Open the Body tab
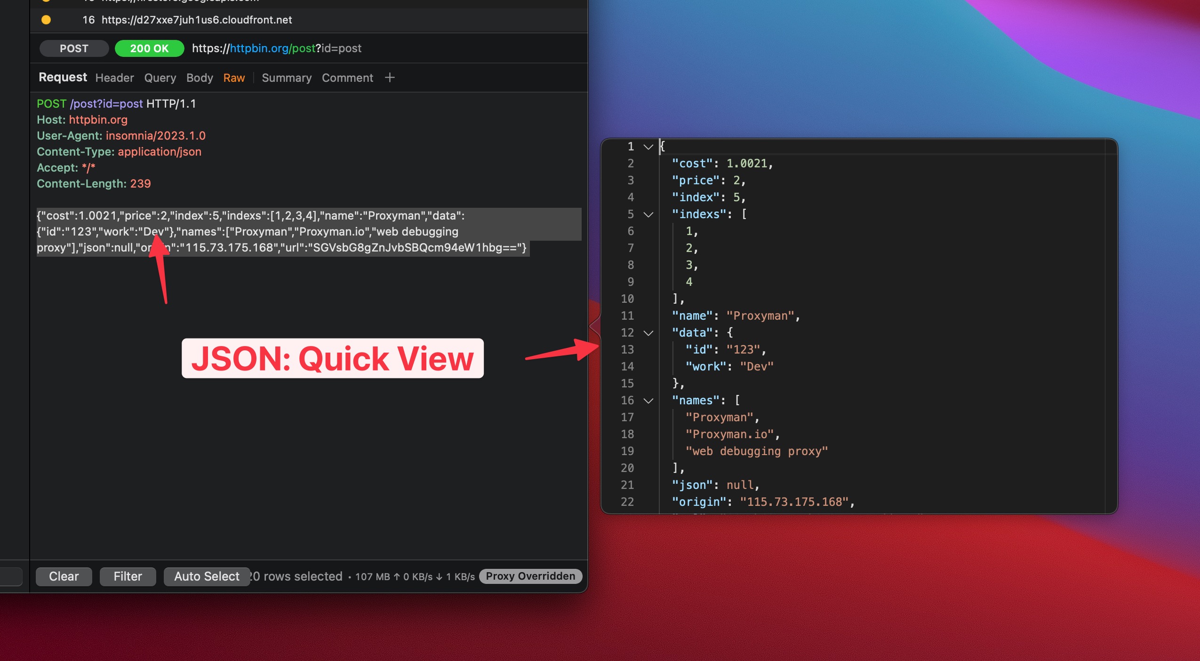 pyautogui.click(x=200, y=78)
